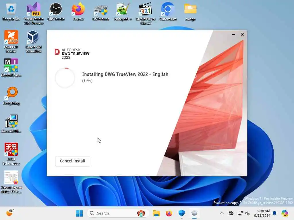Click the circular install progress indicator
Viewport: 294px width, 220px height.
point(65,78)
